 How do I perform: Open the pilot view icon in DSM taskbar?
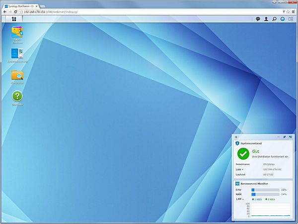click(x=291, y=19)
